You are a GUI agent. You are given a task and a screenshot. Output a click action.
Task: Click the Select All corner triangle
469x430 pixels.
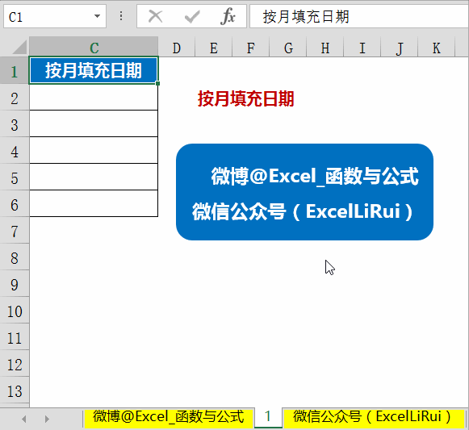pyautogui.click(x=19, y=48)
